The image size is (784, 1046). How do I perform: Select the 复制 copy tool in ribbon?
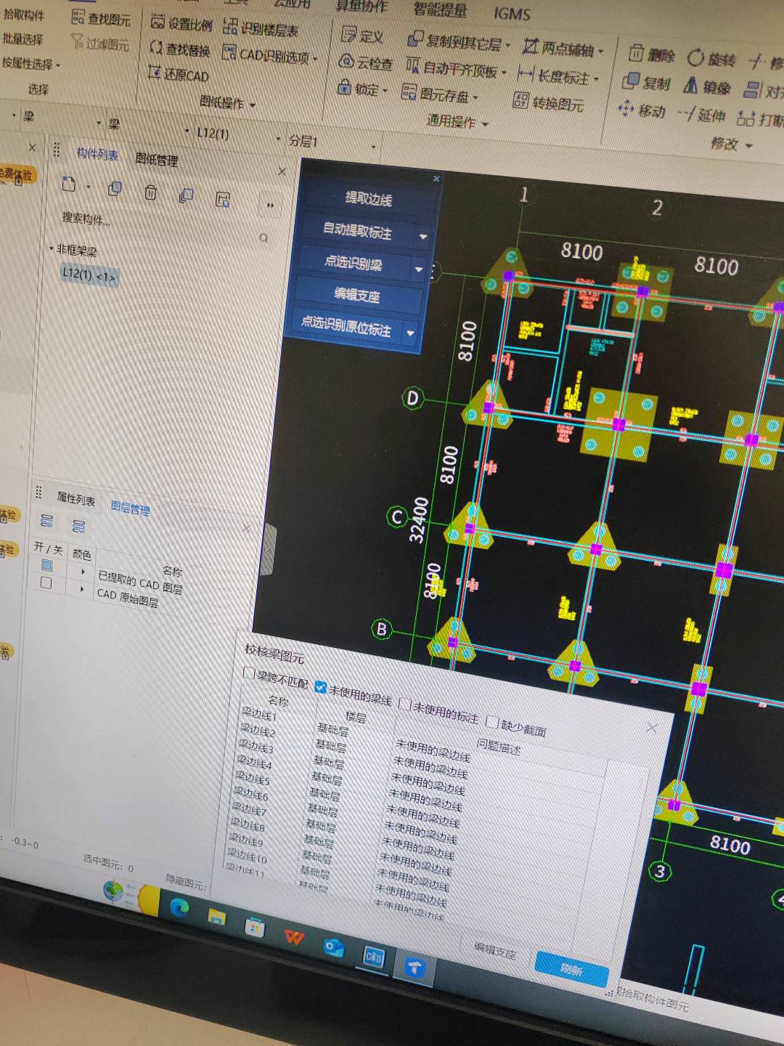click(646, 82)
